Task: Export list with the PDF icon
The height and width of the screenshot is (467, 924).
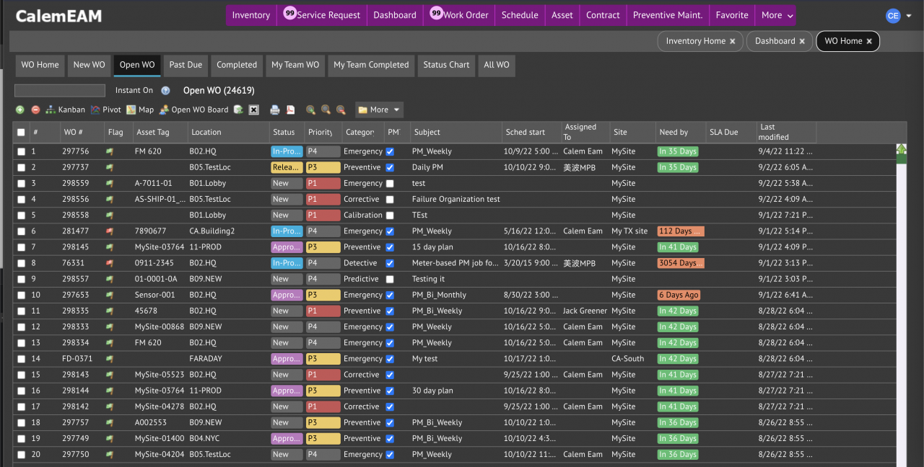Action: [291, 110]
